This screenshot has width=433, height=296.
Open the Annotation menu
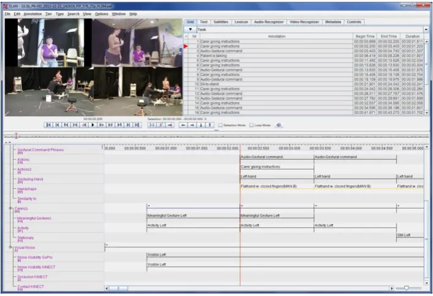point(32,14)
